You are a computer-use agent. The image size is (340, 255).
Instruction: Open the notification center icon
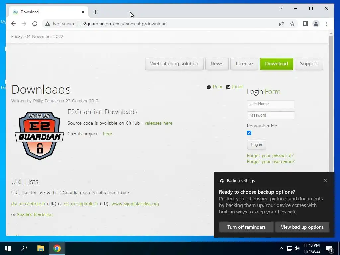pos(329,248)
